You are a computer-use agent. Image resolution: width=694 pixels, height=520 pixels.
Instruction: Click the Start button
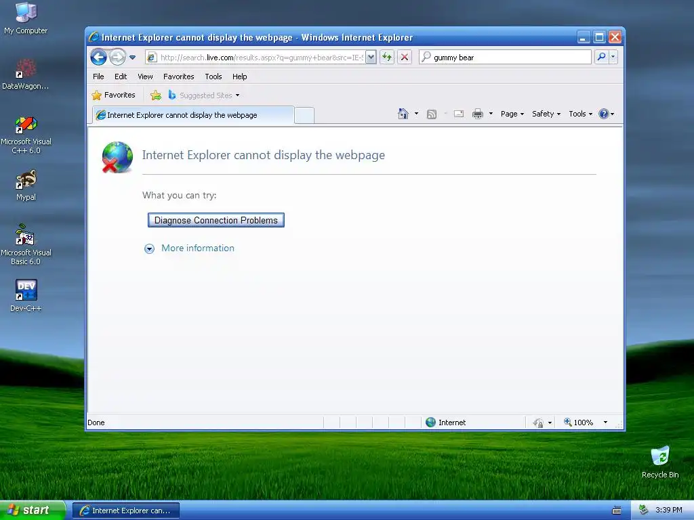(x=33, y=511)
